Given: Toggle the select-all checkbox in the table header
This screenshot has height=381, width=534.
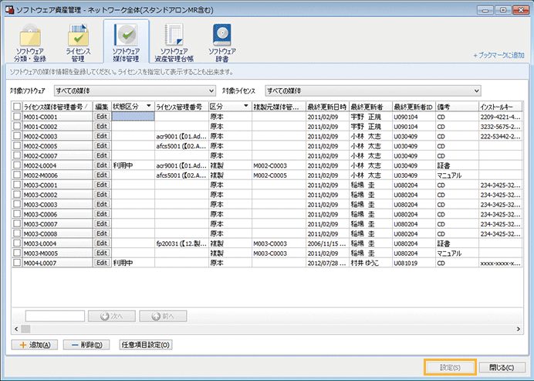Looking at the screenshot, I should point(17,107).
